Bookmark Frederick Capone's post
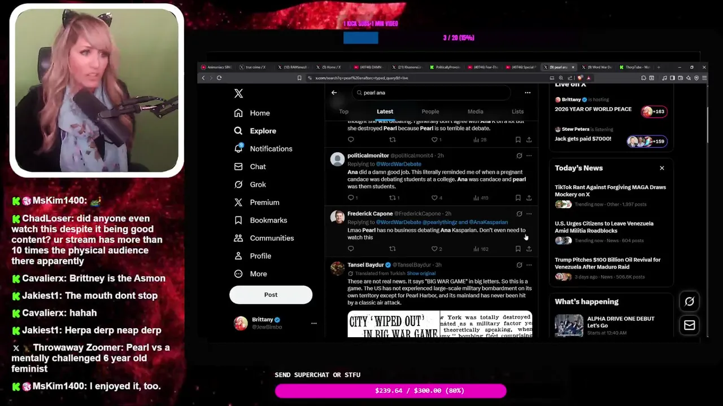Viewport: 723px width, 406px height. tap(518, 249)
